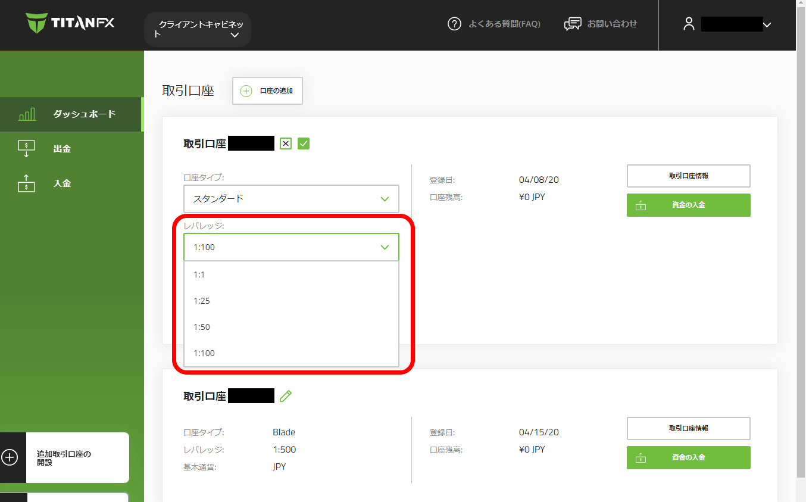The width and height of the screenshot is (806, 502).
Task: Click the deposit icon in first 資金の入金
Action: 641,205
